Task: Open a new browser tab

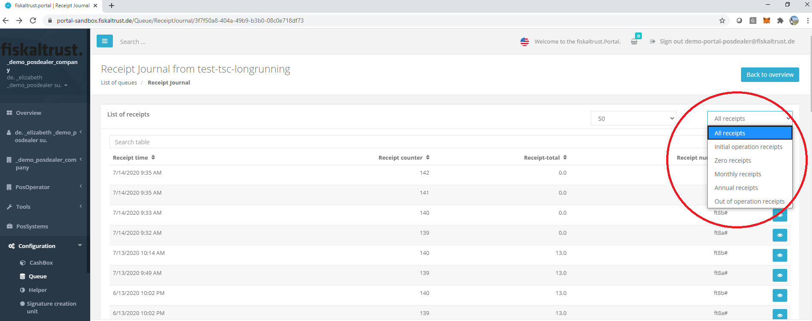Action: [112, 6]
